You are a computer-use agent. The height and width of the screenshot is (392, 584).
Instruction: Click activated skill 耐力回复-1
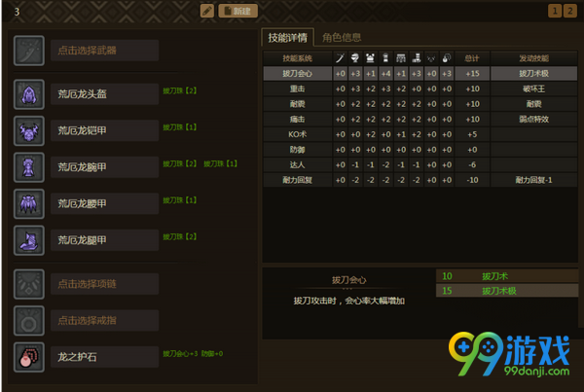(533, 180)
